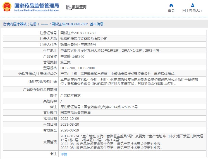Select the 2017-01-24 change record text
The width and height of the screenshot is (208, 159).
pyautogui.click(x=132, y=138)
